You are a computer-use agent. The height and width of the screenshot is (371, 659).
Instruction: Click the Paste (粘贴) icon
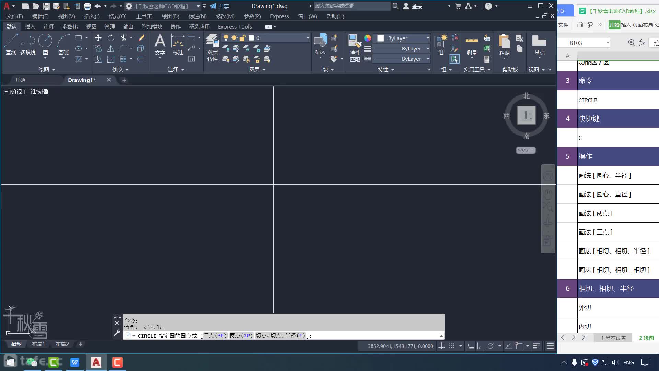click(x=504, y=45)
